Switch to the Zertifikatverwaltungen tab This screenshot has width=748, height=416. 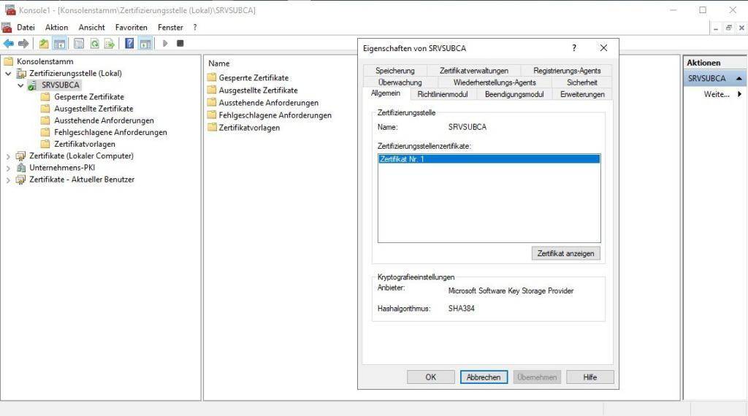click(x=474, y=71)
